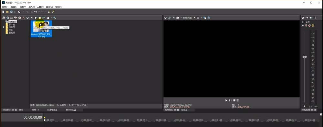Click the Views grid icon in Project Media
This screenshot has width=323, height=127.
pyautogui.click(x=48, y=18)
